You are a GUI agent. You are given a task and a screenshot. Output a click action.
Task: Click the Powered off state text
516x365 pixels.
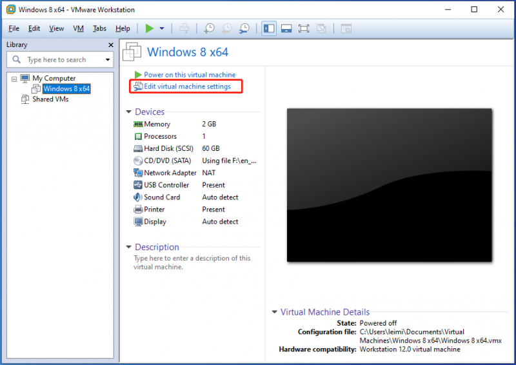click(378, 323)
